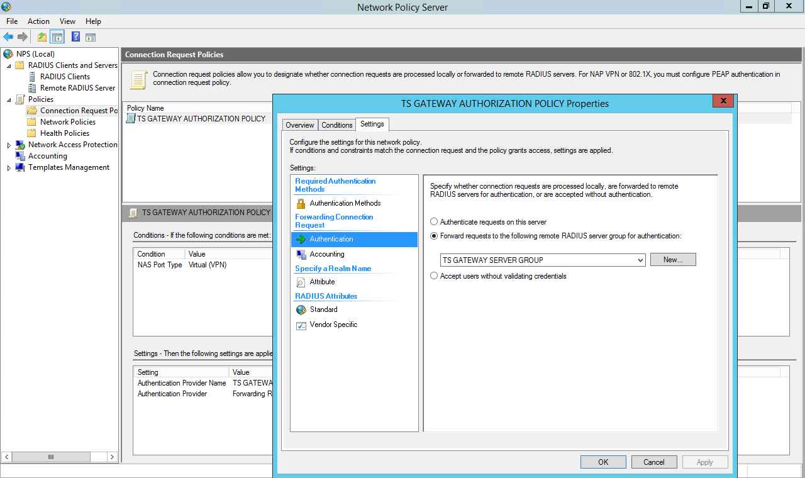Toggle Show/Hide Console Tree toolbar icon
805x478 pixels.
point(57,37)
